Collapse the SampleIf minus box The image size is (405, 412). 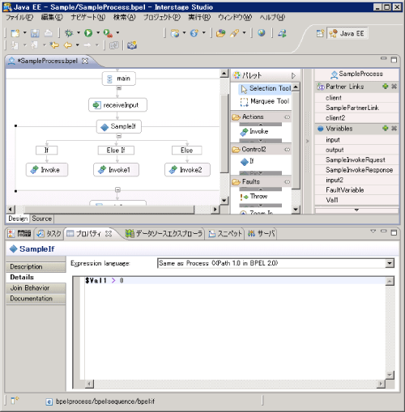[x=119, y=136]
